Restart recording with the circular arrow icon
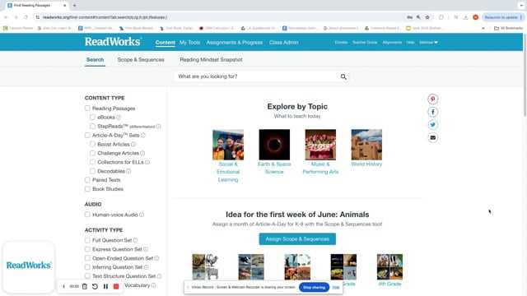This screenshot has height=296, width=527. tap(96, 286)
